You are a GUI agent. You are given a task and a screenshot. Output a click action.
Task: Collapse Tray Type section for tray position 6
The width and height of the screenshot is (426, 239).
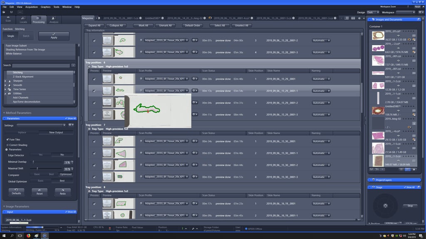click(89, 66)
